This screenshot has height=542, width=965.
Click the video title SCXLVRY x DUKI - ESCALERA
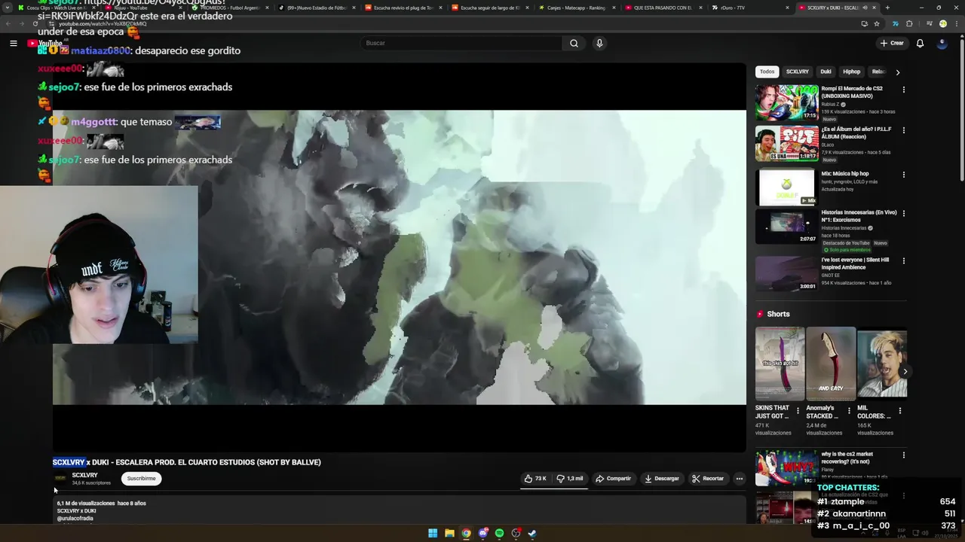[187, 462]
